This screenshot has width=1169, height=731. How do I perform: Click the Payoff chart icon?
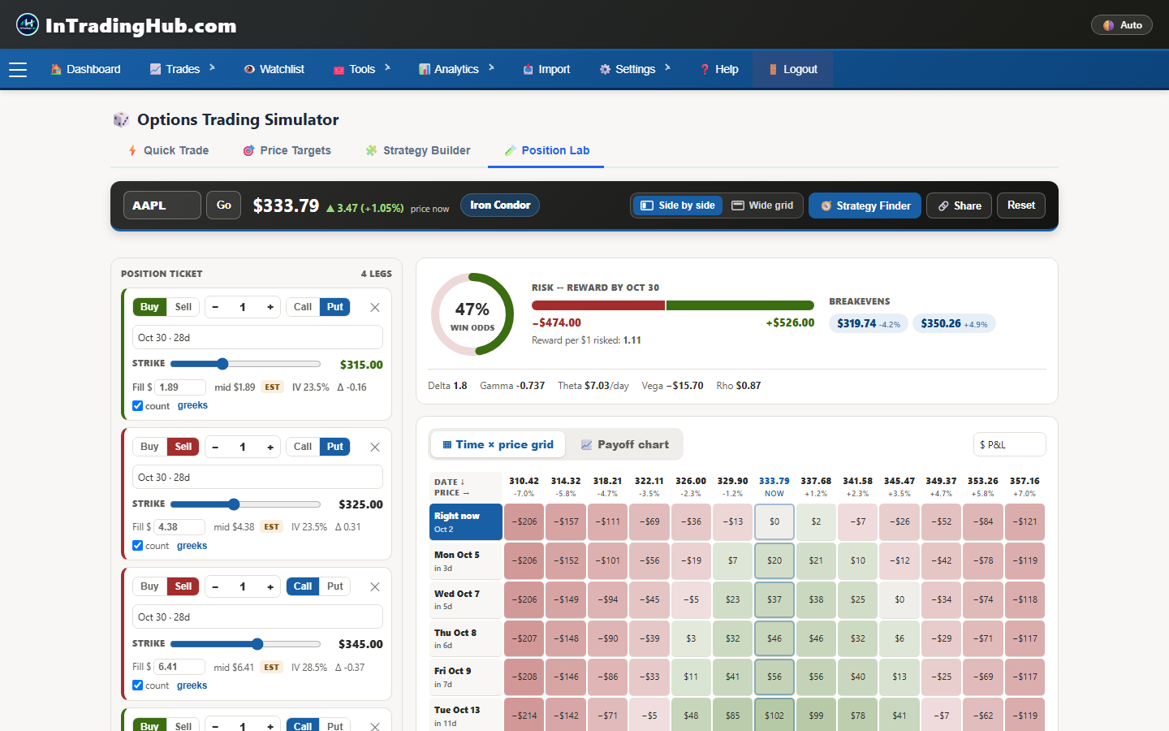click(x=586, y=445)
